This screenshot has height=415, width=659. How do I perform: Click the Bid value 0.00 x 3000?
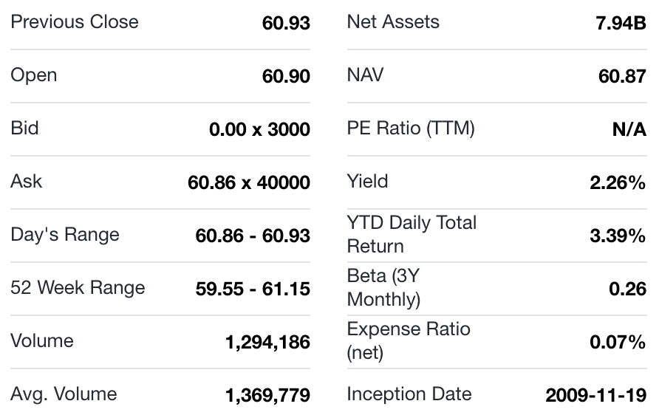point(259,130)
